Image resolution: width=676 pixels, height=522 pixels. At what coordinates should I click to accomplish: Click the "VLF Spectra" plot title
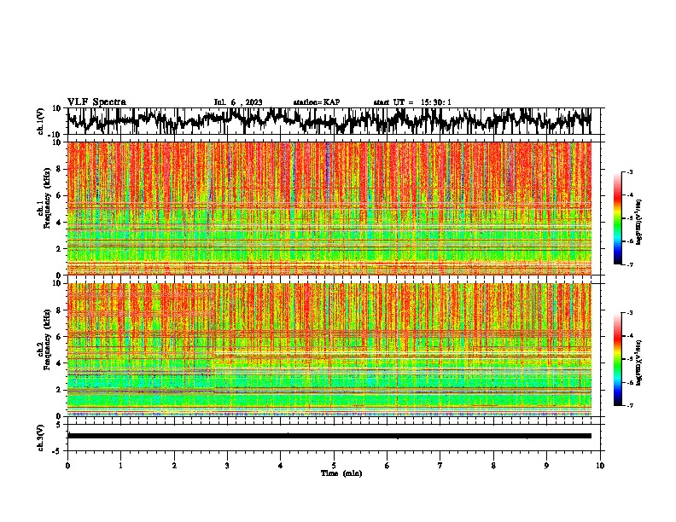(x=96, y=102)
